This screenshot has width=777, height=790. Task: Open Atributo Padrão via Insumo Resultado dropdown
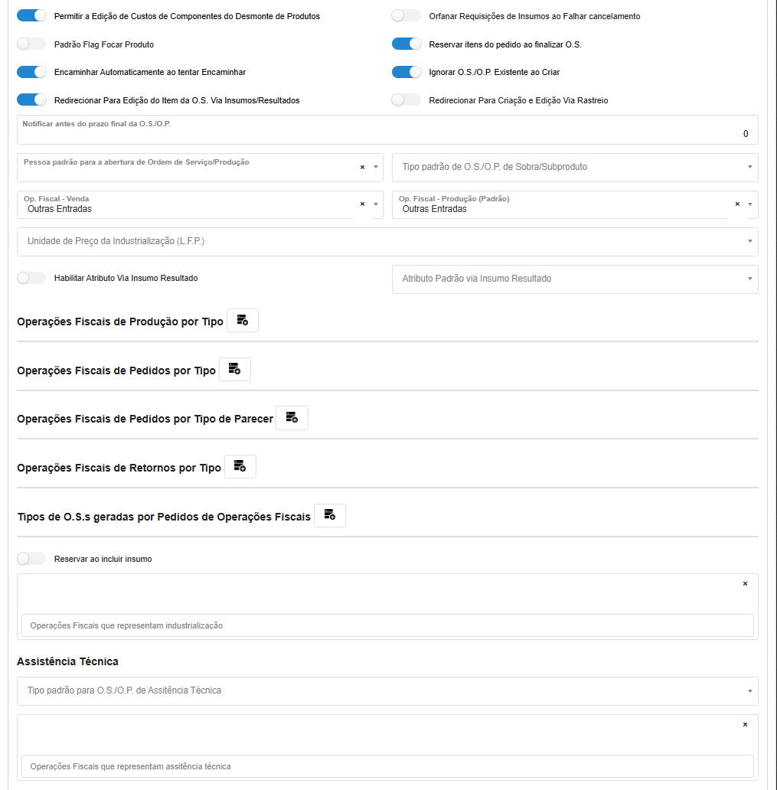click(574, 279)
